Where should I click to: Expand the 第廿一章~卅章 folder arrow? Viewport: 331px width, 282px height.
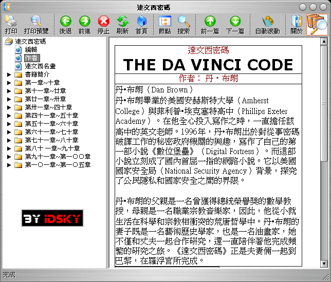[9, 99]
